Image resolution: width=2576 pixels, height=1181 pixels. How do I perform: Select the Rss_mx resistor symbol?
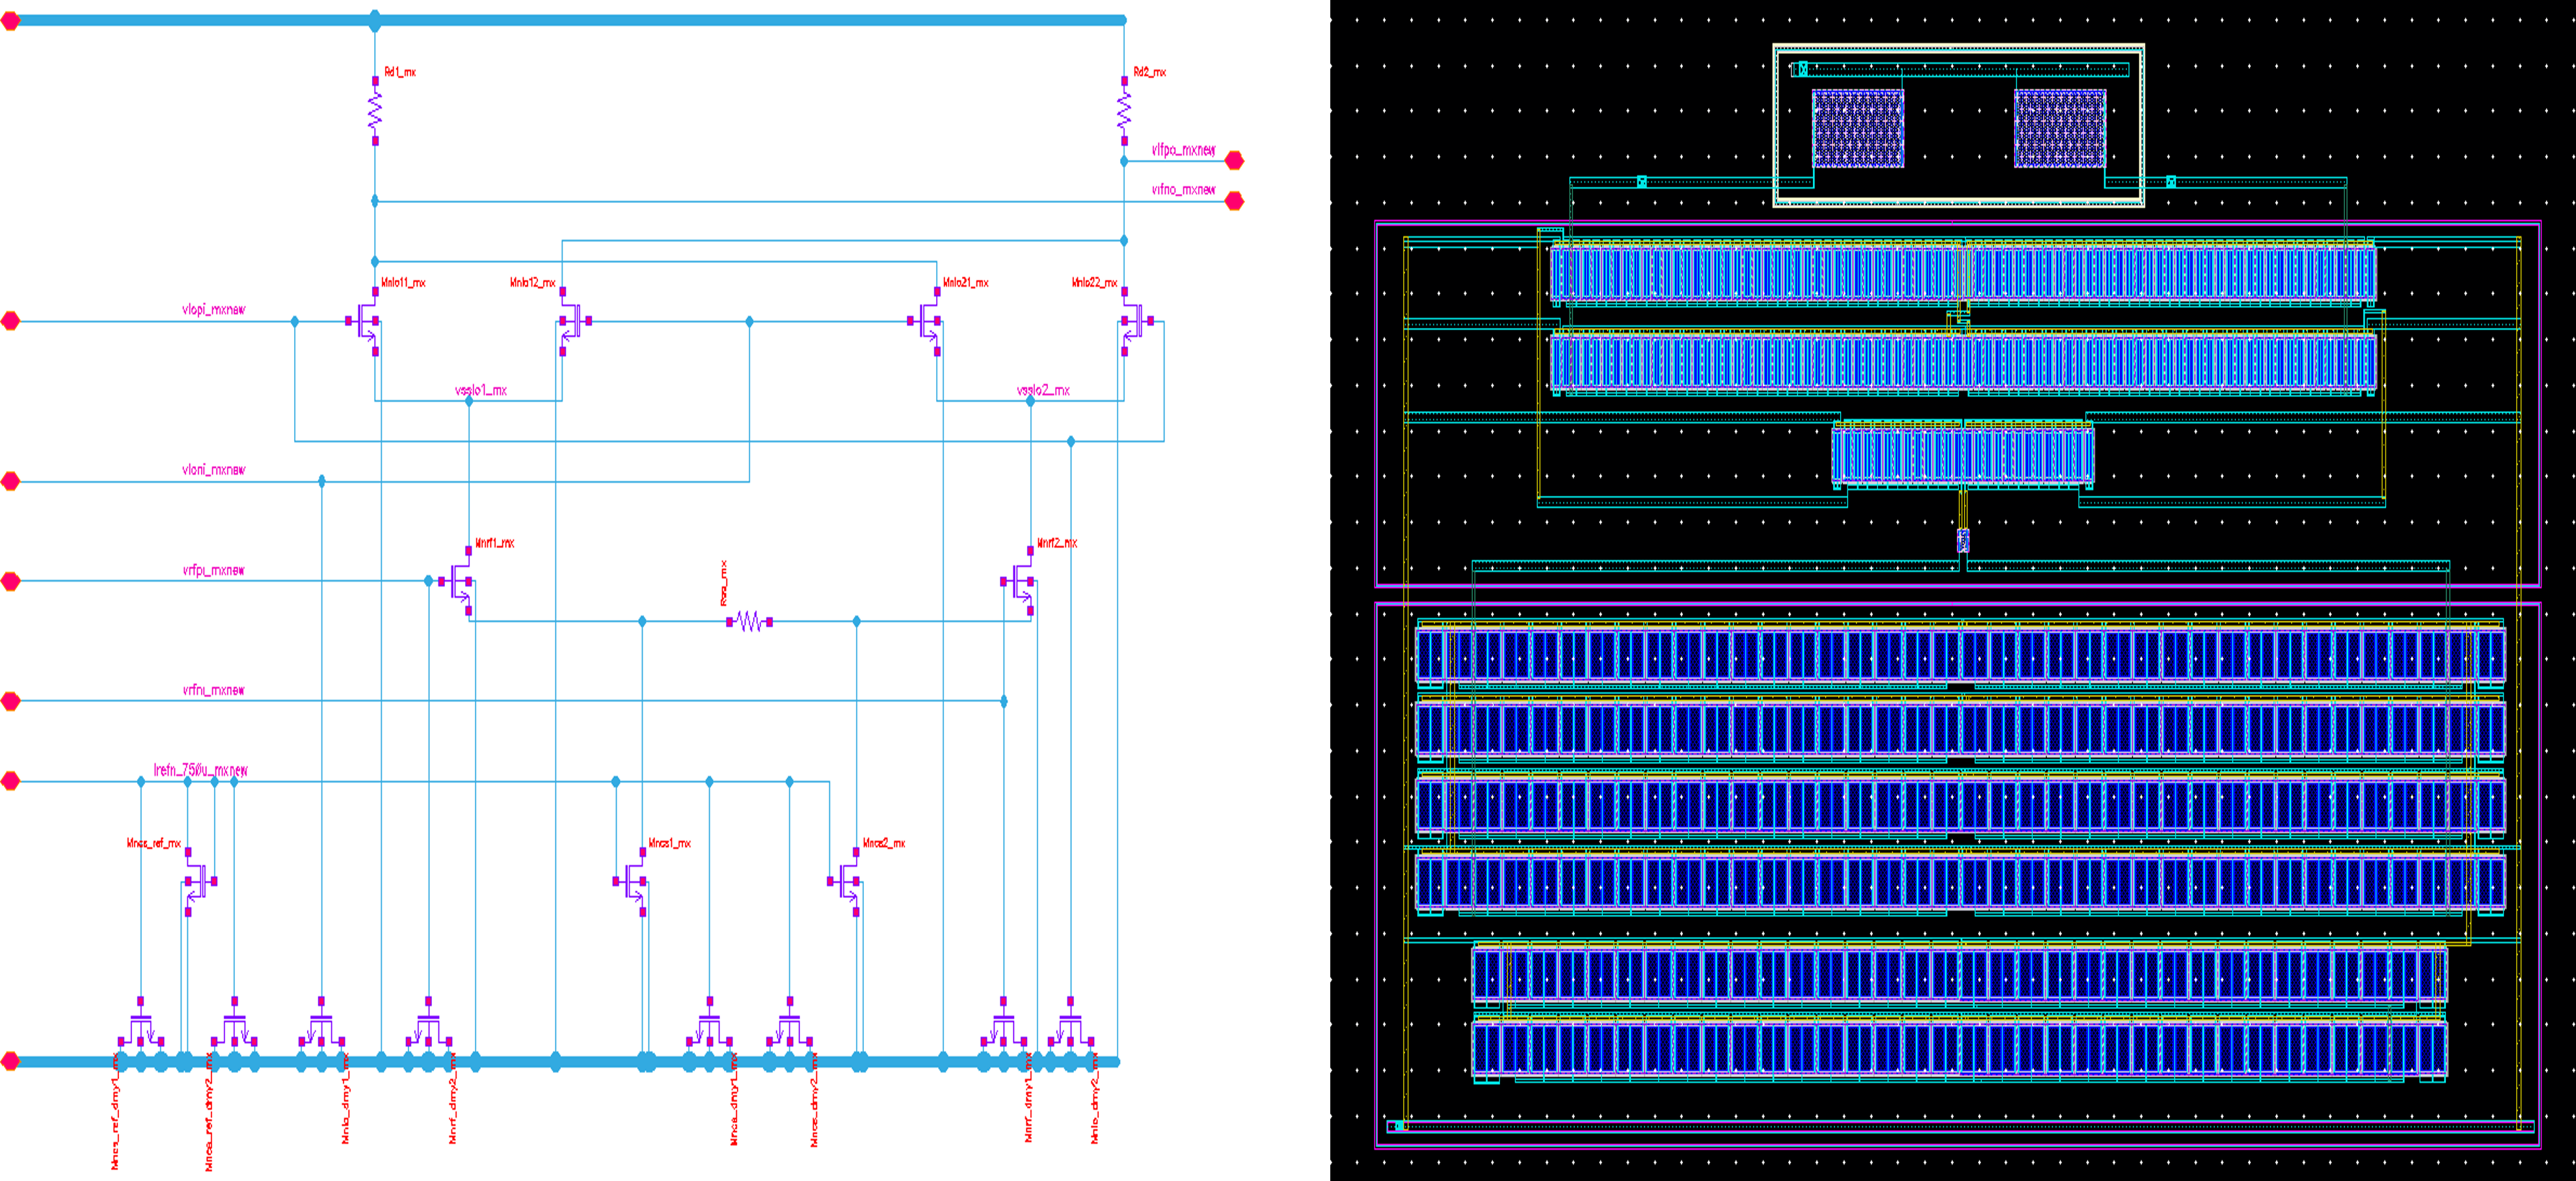[749, 622]
